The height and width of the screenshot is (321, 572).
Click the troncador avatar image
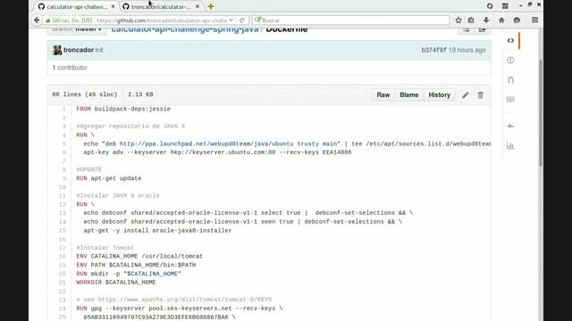click(57, 50)
